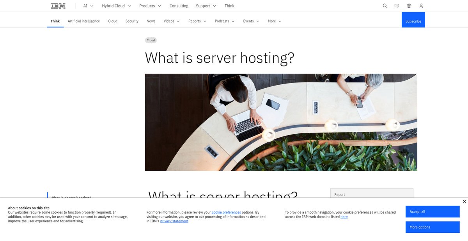Screen dimensions: 468x241
Task: Open the chat bubble icon
Action: pos(397,6)
